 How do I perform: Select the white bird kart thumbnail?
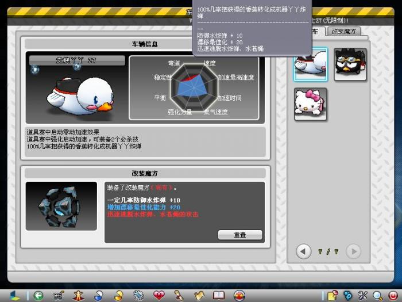coord(311,64)
